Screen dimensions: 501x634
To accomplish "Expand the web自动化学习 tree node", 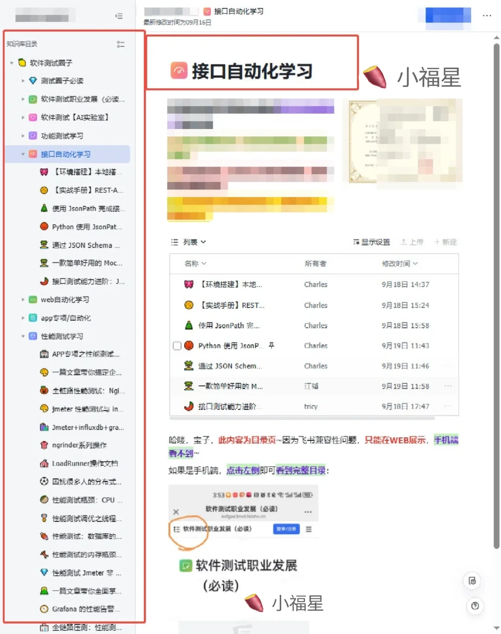I will [x=23, y=299].
